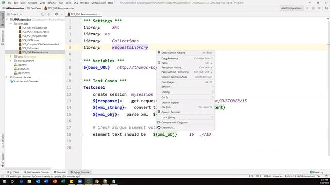The height and width of the screenshot is (185, 330).
Task: Open Refactor submenu in context menu
Action: [x=186, y=87]
